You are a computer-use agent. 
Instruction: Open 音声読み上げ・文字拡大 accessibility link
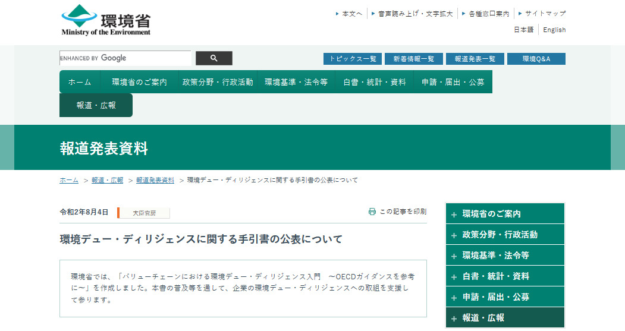pos(415,13)
